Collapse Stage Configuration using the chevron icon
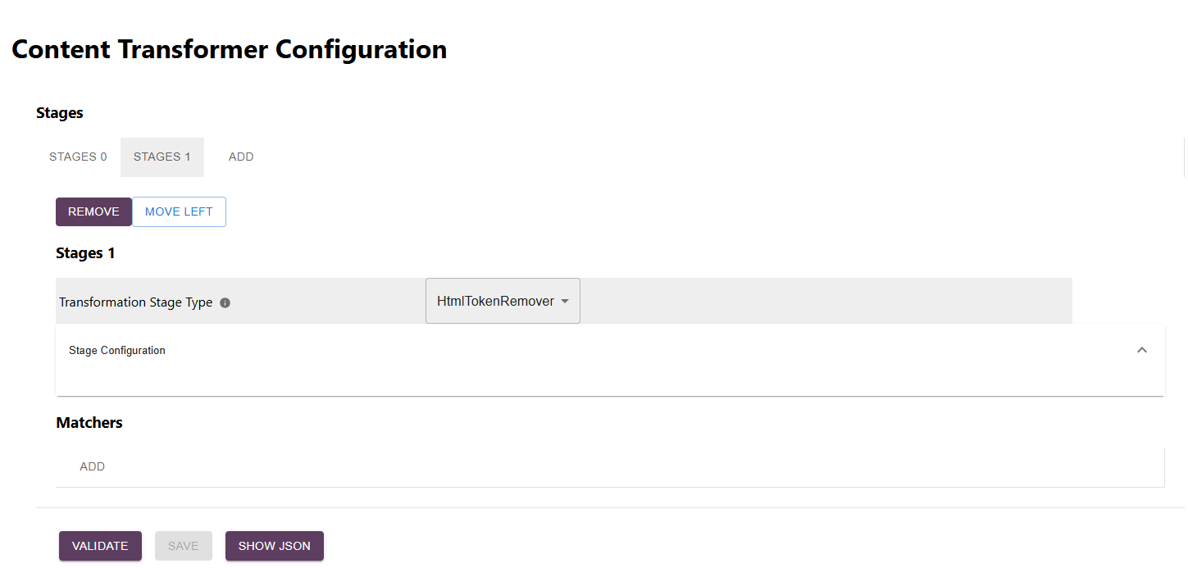Image resolution: width=1188 pixels, height=568 pixels. 1142,350
